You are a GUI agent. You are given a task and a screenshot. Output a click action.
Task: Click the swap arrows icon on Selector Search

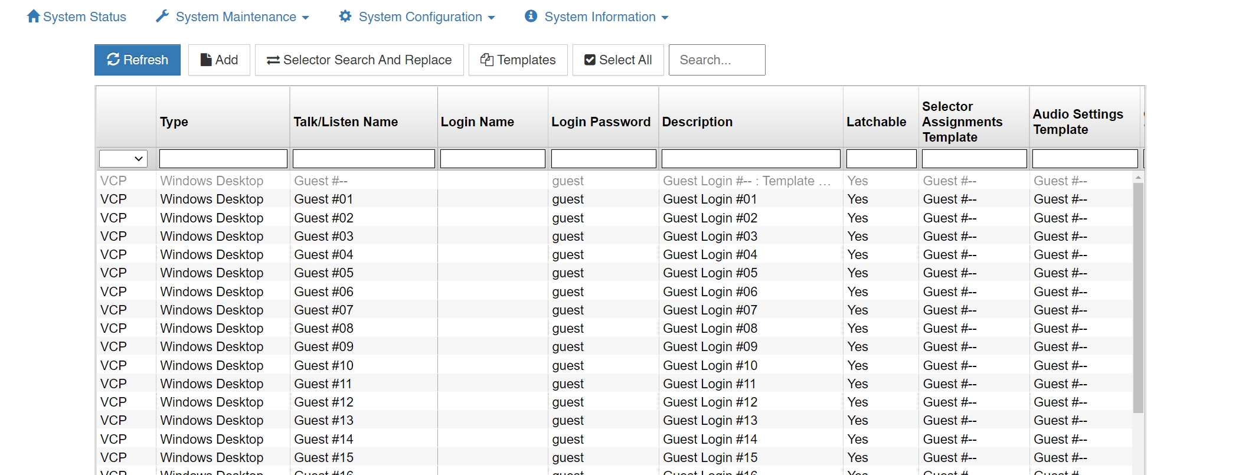coord(273,60)
